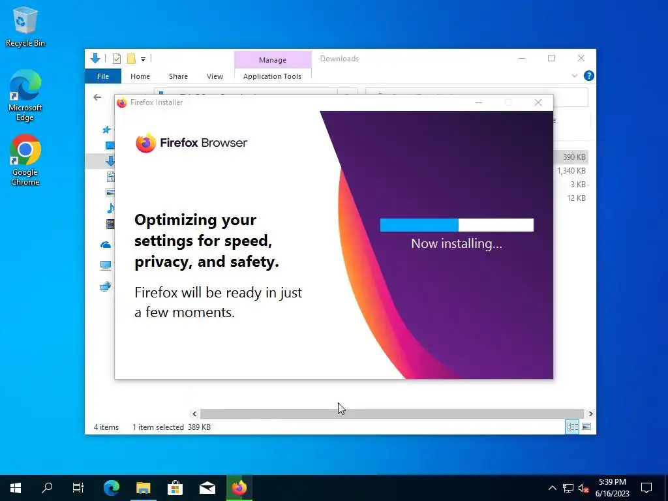Screen dimensions: 668x501
Task: Open Explorer Help question mark icon
Action: [589, 76]
